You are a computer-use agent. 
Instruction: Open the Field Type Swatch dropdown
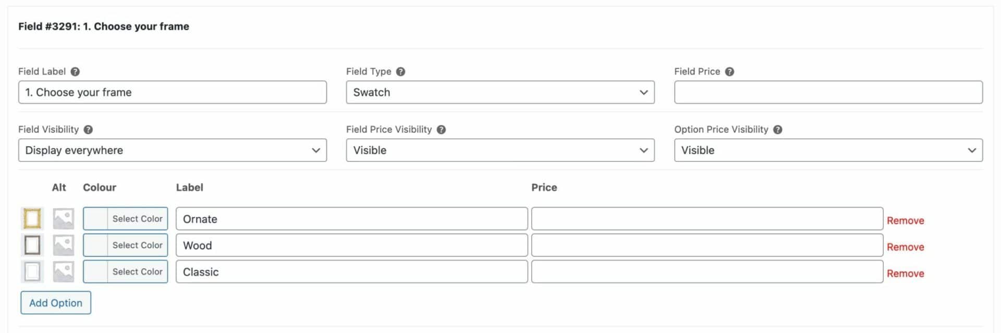(x=500, y=92)
